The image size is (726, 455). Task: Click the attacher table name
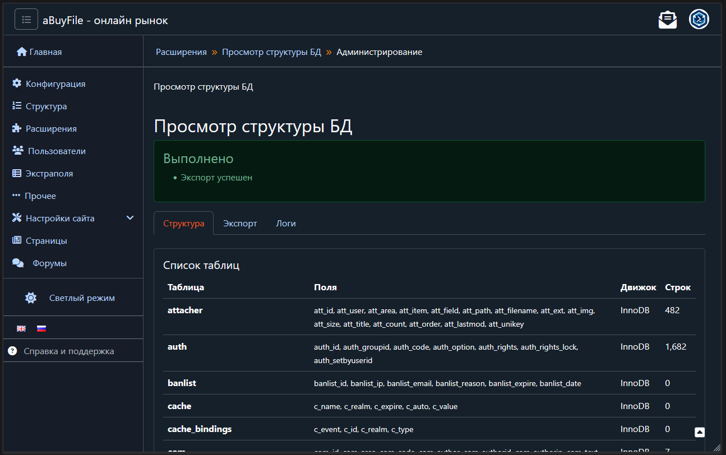185,310
